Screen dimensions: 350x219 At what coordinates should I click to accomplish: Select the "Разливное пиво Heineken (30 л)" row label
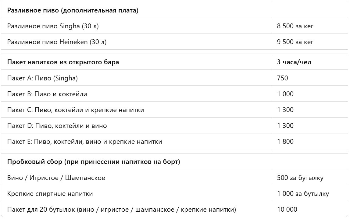(57, 42)
